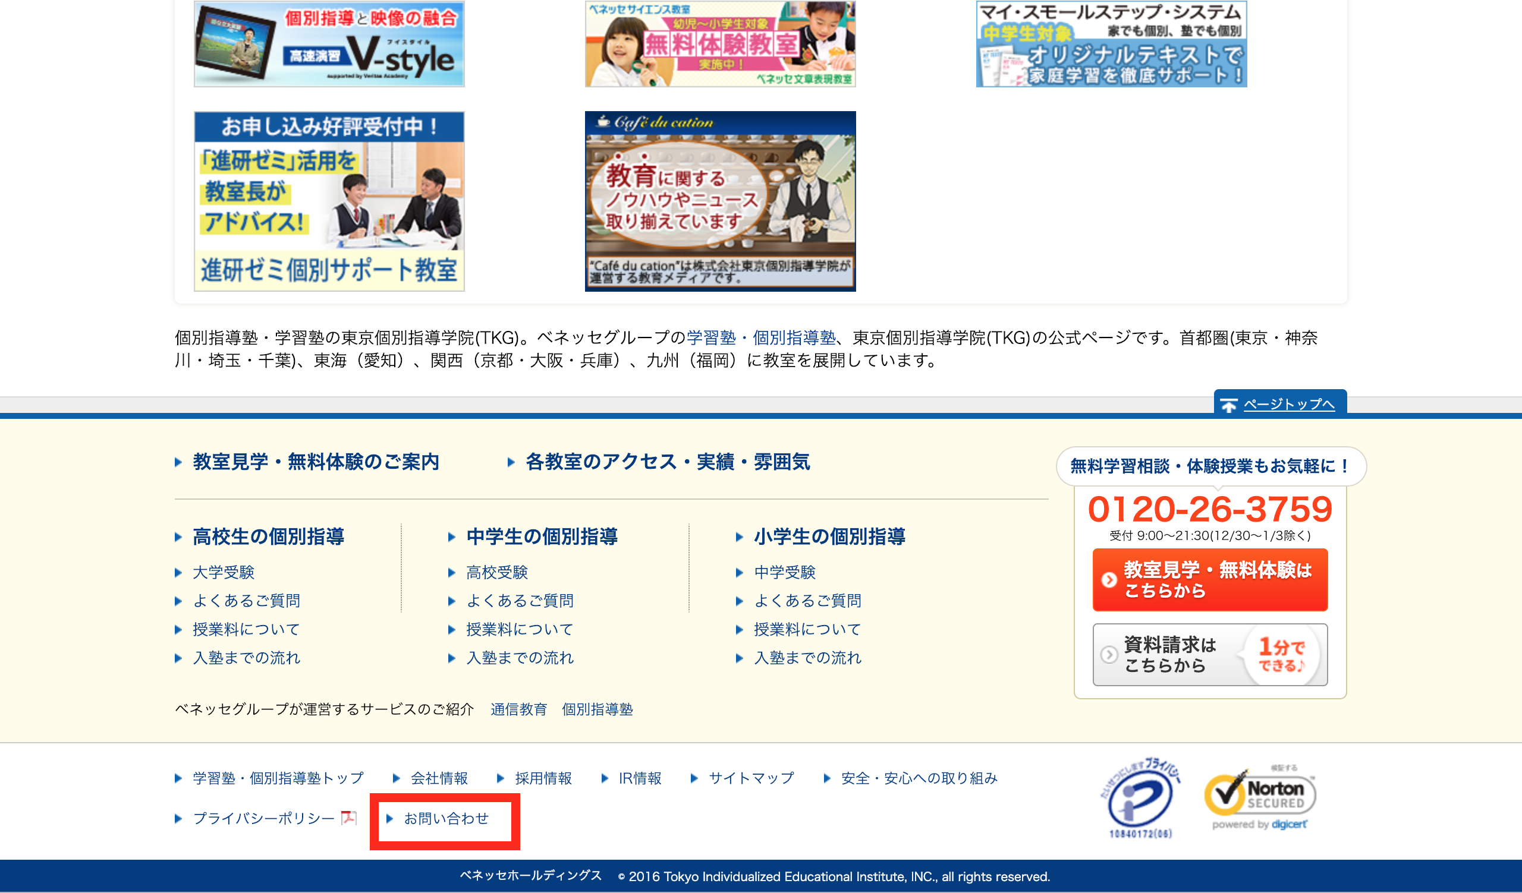This screenshot has height=893, width=1522.
Task: Click the PDF icon beside プライバシーポリシー
Action: pos(348,818)
